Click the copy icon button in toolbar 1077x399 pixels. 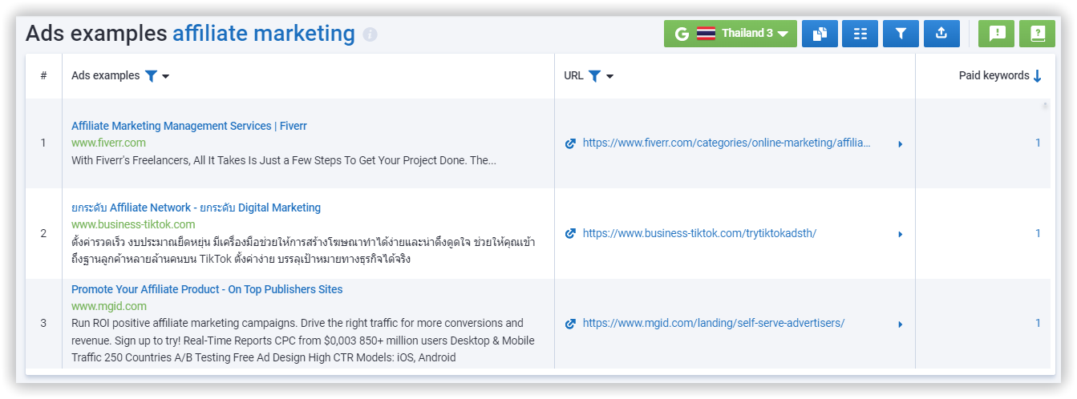tap(820, 34)
